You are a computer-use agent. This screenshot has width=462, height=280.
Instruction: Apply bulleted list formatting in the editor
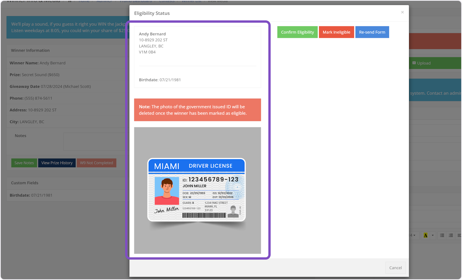pos(442,235)
